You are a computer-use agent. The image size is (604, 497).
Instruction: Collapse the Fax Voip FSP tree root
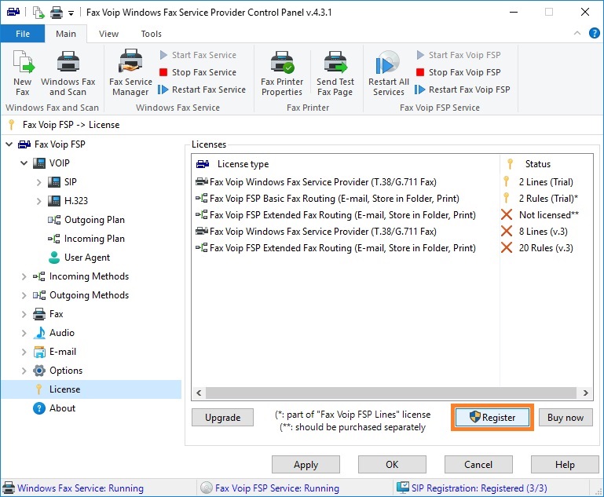click(x=9, y=144)
